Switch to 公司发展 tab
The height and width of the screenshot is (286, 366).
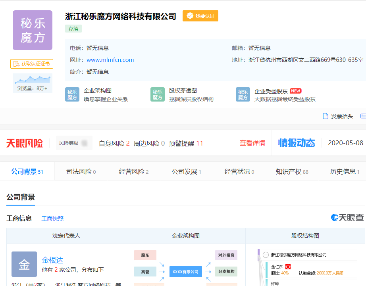(187, 171)
